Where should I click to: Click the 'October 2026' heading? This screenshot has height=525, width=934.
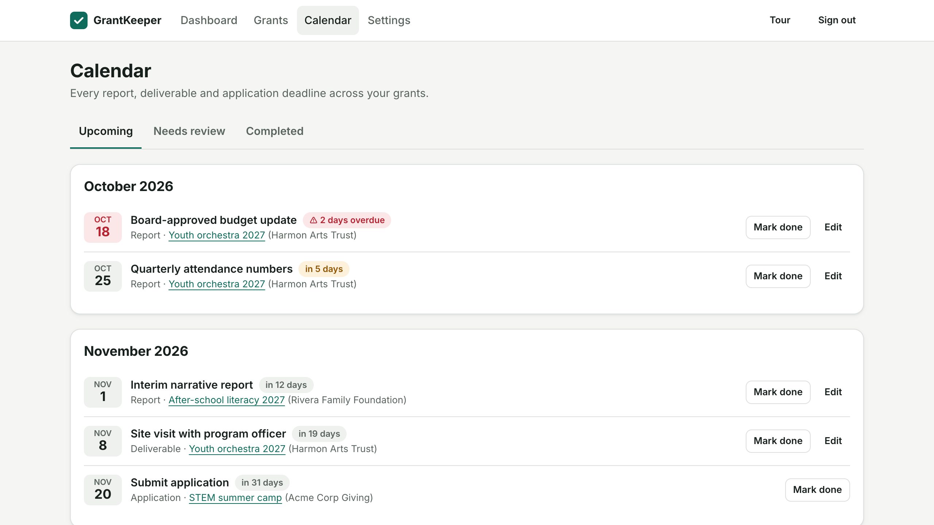pyautogui.click(x=128, y=187)
